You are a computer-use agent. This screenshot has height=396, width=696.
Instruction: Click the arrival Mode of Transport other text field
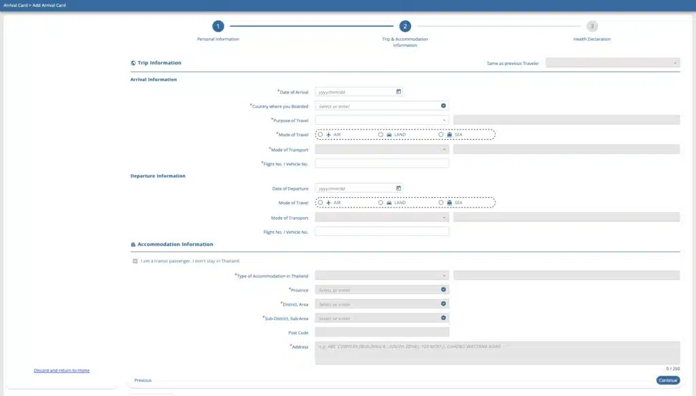coord(566,150)
